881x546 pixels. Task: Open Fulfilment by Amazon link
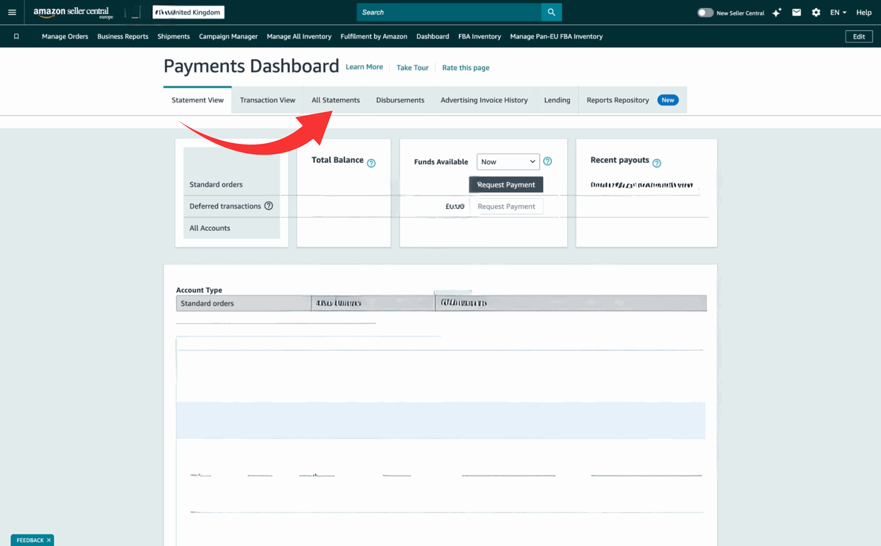pyautogui.click(x=374, y=36)
